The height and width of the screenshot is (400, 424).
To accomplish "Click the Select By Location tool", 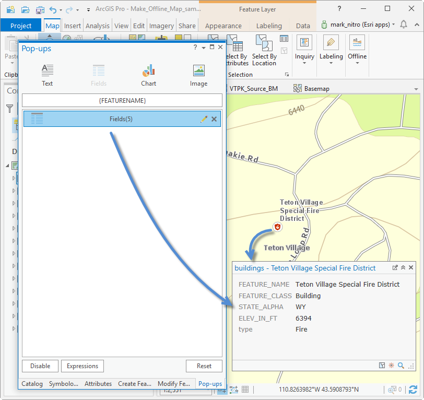I will click(264, 51).
